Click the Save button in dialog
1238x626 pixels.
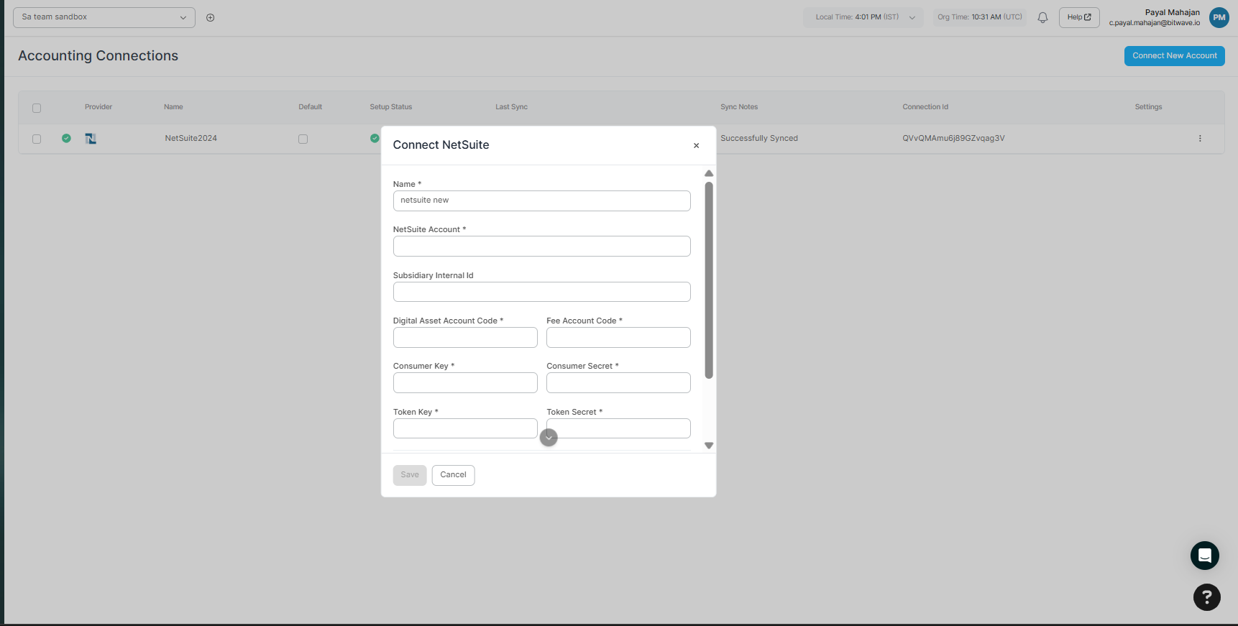[410, 475]
